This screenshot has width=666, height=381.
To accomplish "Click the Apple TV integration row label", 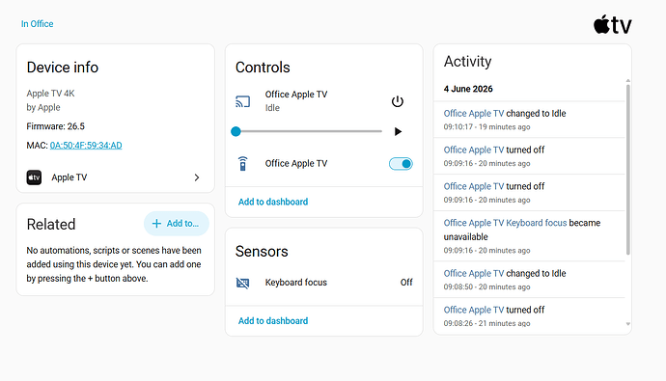I will pos(69,177).
